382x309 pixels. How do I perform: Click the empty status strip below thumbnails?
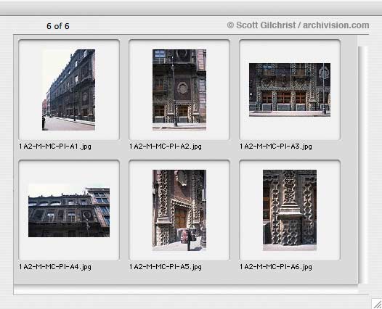191,290
